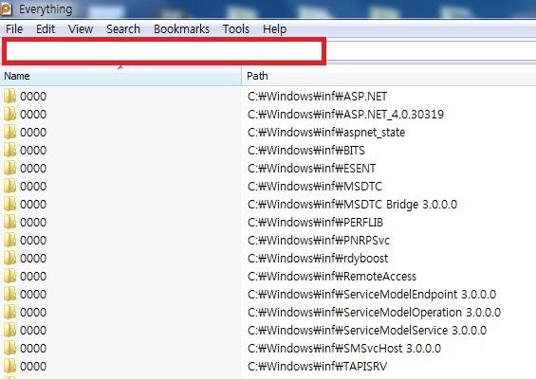
Task: Select folder icon for ServiceModelEndpoint row
Action: coord(9,294)
